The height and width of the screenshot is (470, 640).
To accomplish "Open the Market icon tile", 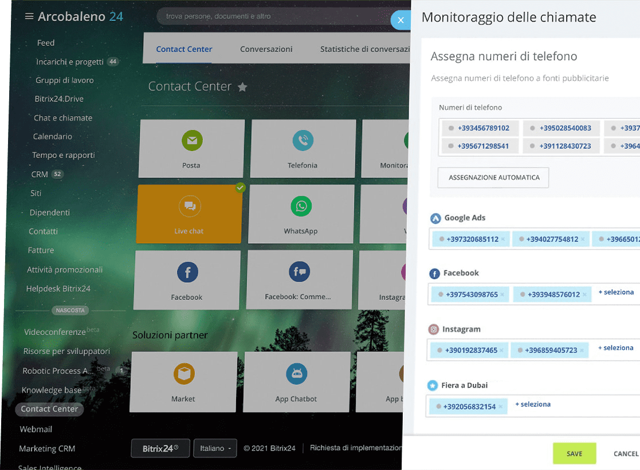I will point(184,382).
